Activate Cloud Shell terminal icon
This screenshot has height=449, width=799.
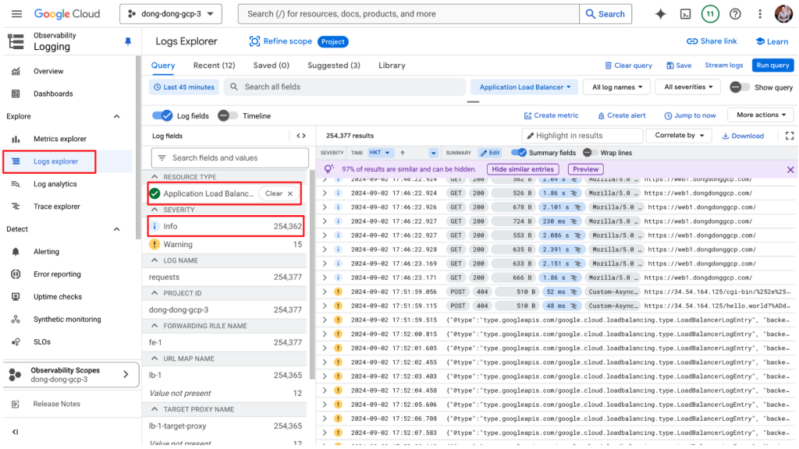coord(685,14)
